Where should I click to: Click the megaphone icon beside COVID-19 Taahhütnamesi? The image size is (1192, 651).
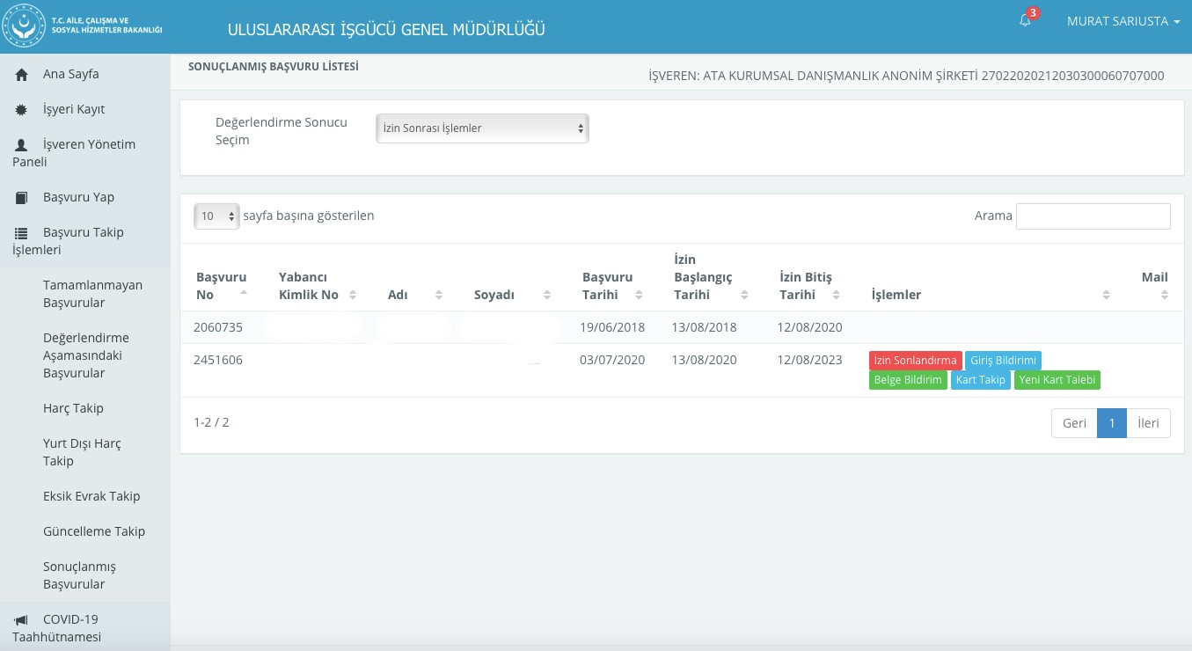(x=22, y=620)
